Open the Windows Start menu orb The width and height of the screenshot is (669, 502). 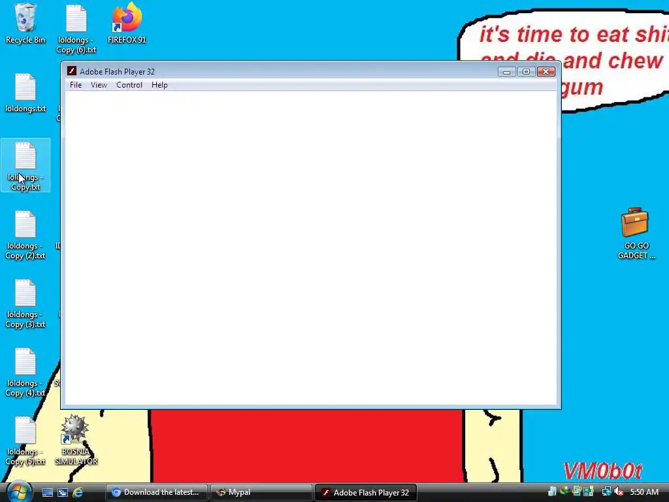19,491
